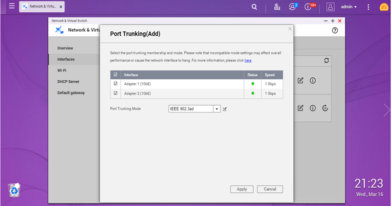Image resolution: width=391 pixels, height=206 pixels.
Task: Open the resource monitor dashboard gauge icon
Action: [x=384, y=7]
